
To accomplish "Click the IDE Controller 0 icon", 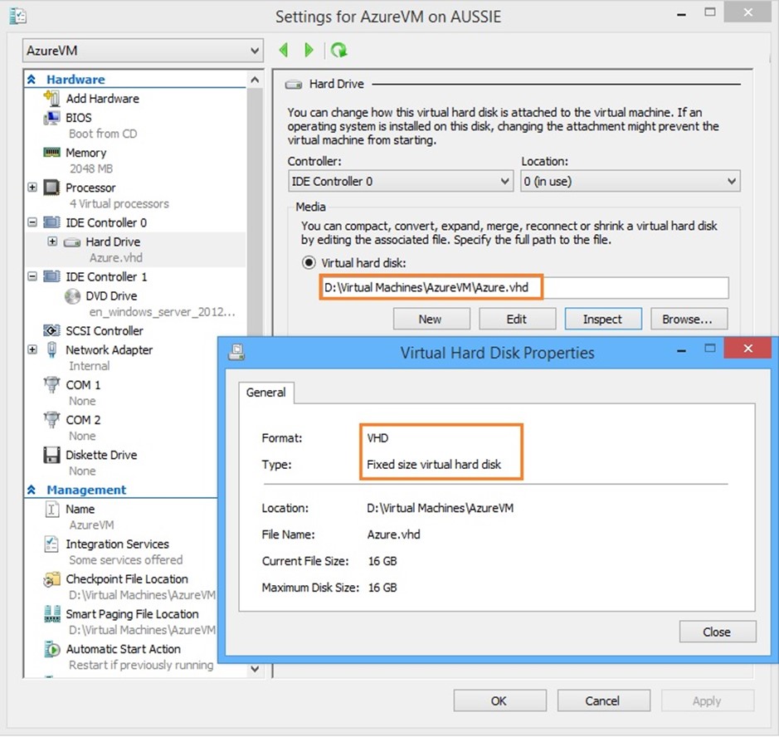I will coord(51,222).
